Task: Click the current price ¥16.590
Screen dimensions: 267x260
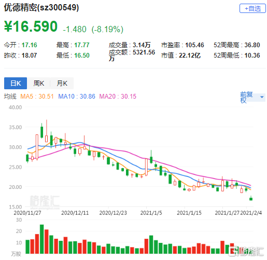Action: pos(31,26)
